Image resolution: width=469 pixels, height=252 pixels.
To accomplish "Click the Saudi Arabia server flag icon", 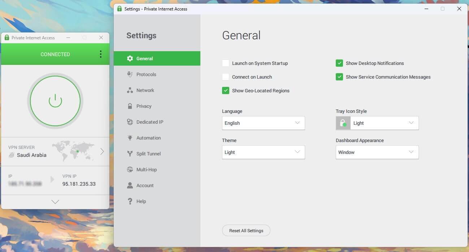I will [12, 155].
